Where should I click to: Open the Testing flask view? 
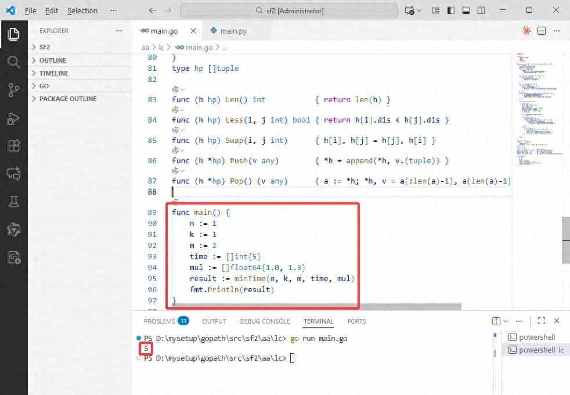click(x=13, y=202)
